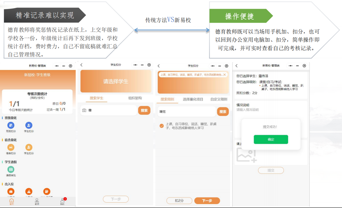Click the orange 下一步 button
The image size is (342, 208).
coord(207,201)
